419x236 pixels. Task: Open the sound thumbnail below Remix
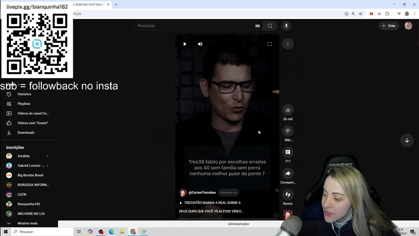tap(288, 214)
